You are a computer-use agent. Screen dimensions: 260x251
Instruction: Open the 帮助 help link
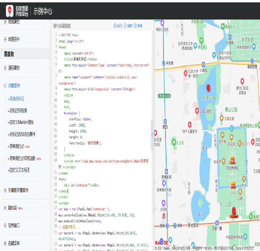[x=138, y=26]
